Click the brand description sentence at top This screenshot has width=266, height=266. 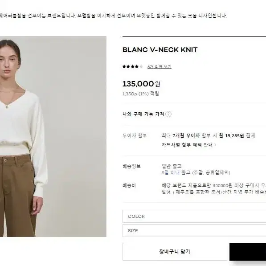point(113,16)
